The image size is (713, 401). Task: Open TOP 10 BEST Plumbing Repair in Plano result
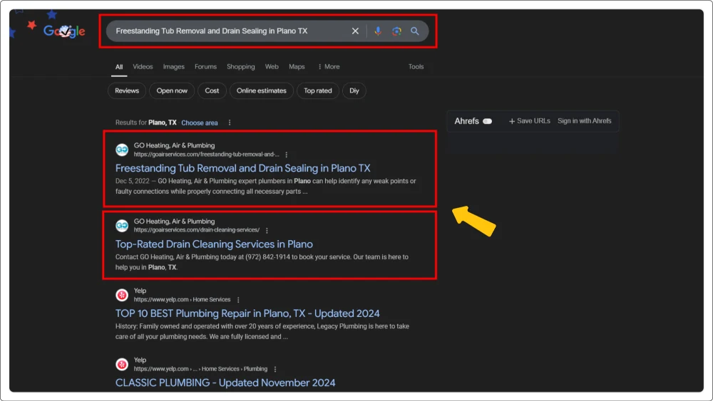pyautogui.click(x=247, y=313)
